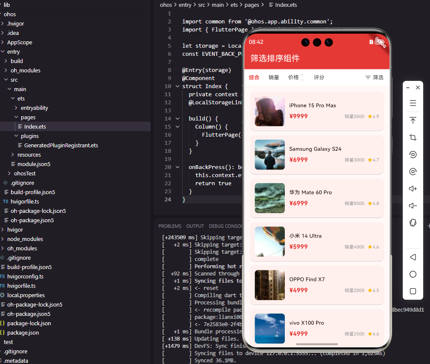Collapse the pages folder

click(x=28, y=117)
